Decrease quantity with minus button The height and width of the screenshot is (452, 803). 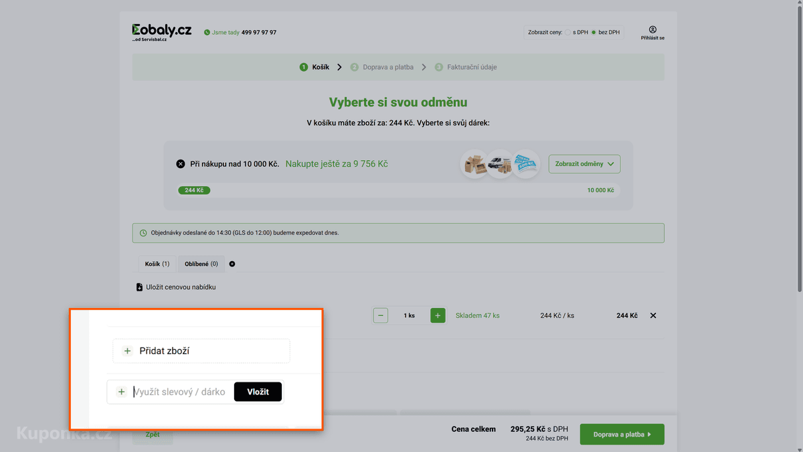point(381,315)
